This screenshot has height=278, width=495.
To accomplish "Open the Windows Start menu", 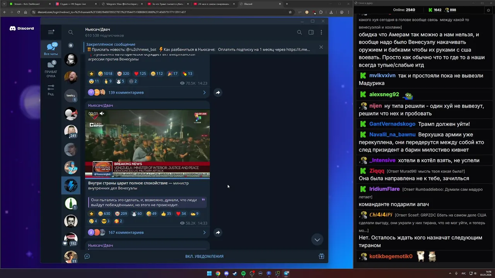I will [209, 273].
